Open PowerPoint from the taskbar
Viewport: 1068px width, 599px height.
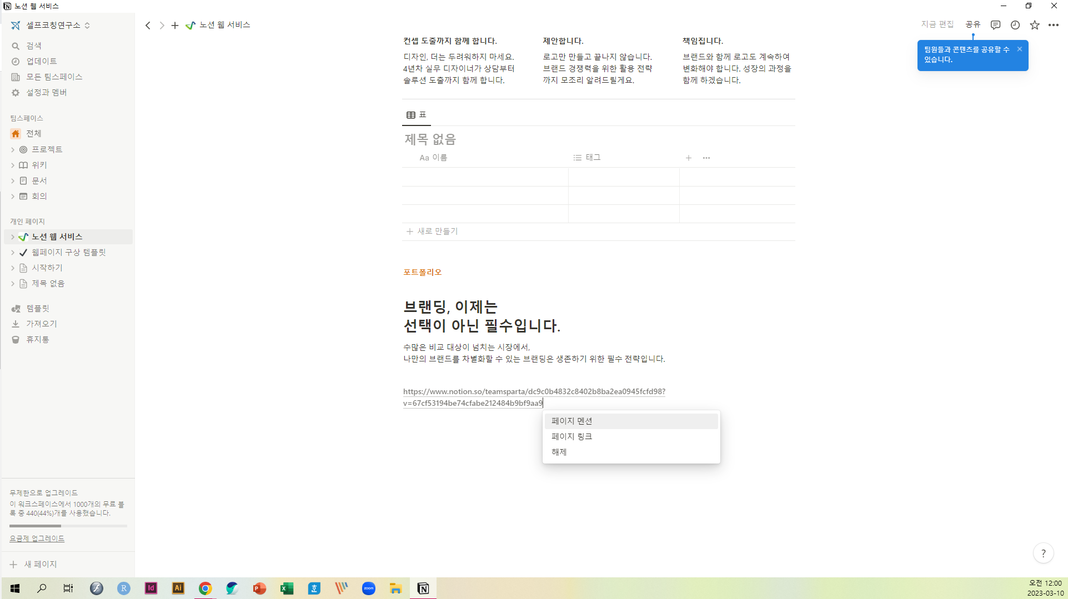[259, 588]
